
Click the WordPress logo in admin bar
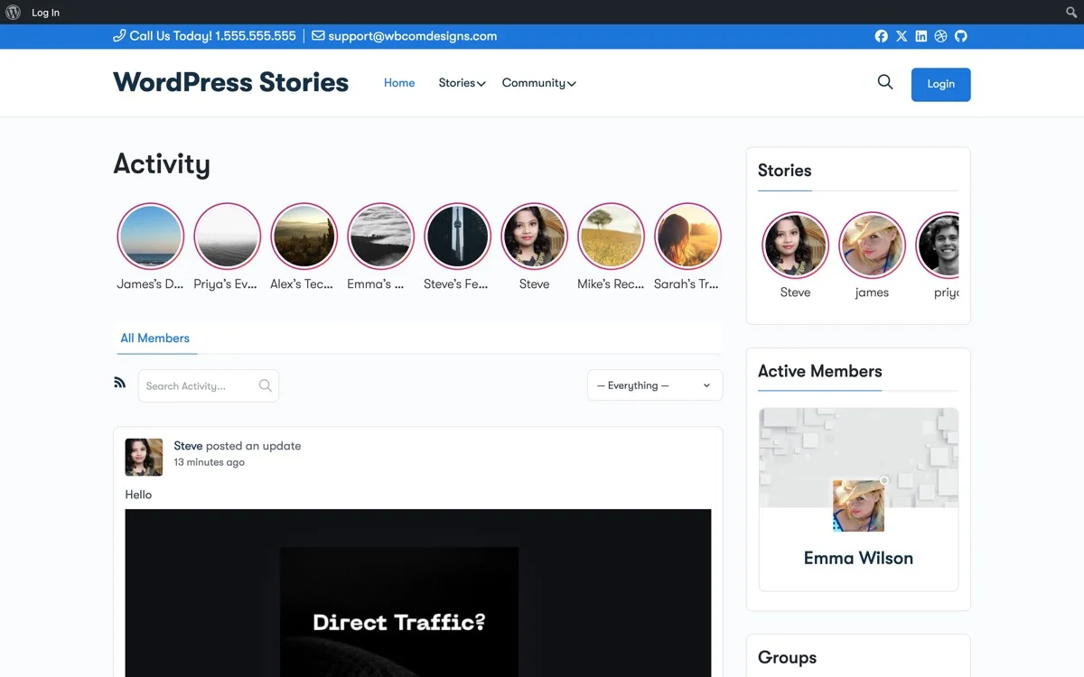click(x=13, y=12)
